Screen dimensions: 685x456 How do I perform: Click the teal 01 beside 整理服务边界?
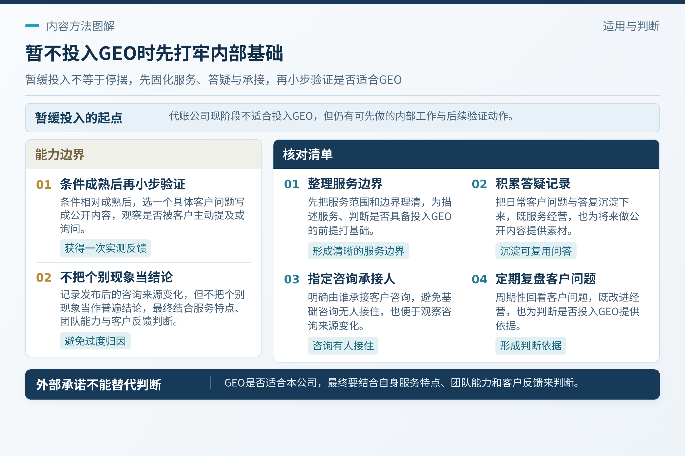tap(291, 184)
